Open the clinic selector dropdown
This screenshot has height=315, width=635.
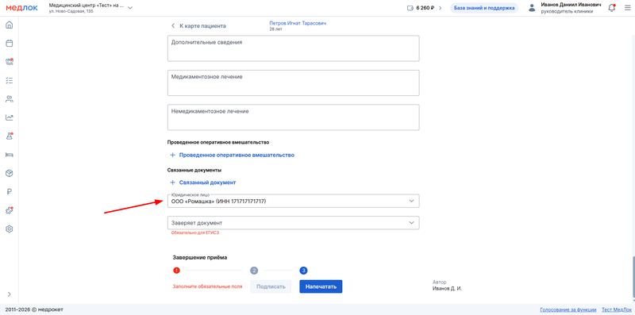coord(90,8)
